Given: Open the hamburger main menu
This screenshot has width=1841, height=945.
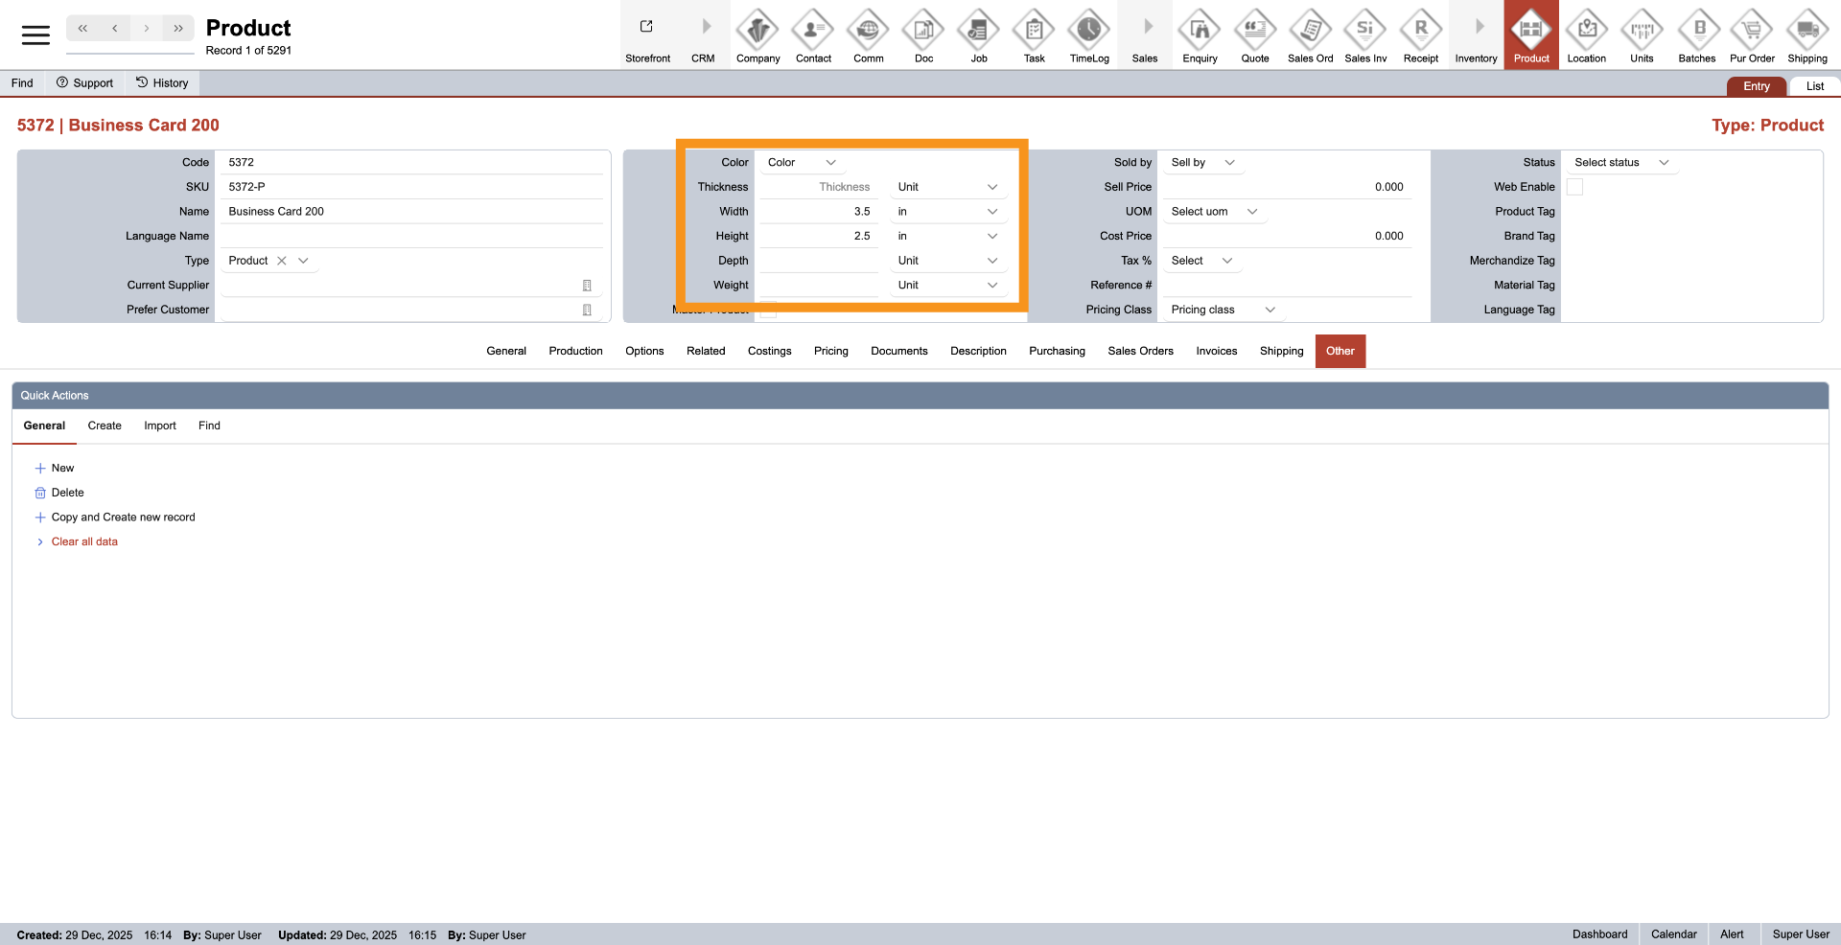Looking at the screenshot, I should [35, 35].
